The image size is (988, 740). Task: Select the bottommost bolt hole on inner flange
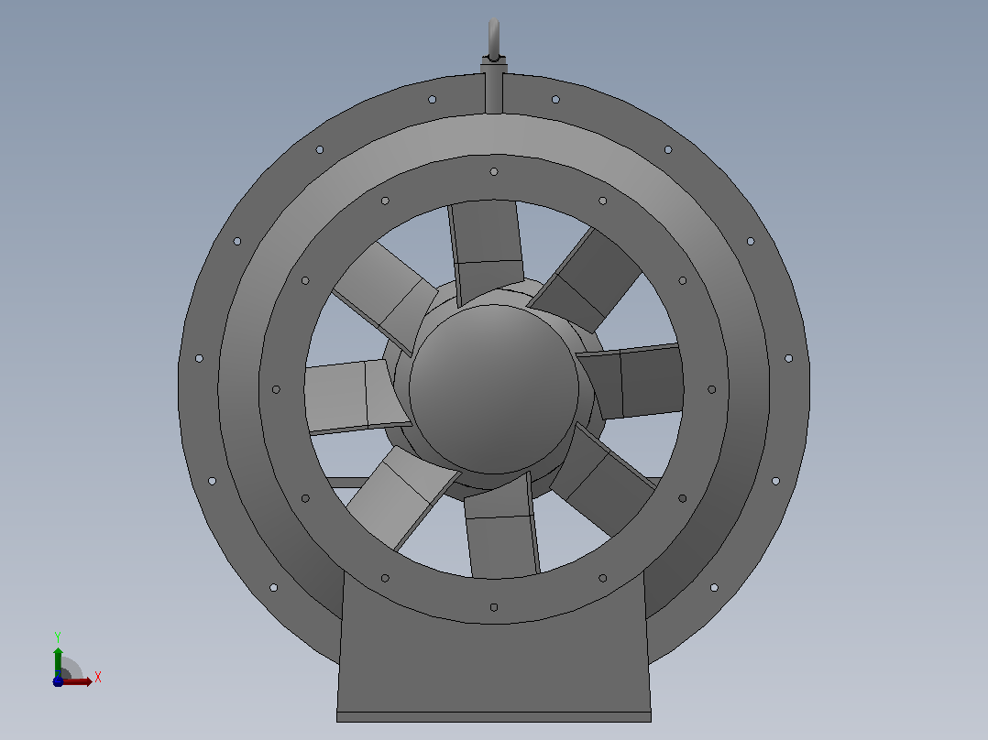coord(494,608)
